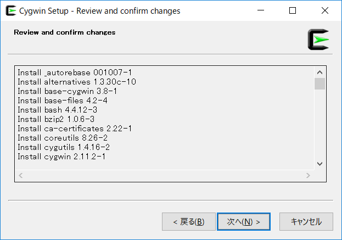
Task: Minimize the Cygwin Setup window
Action: pos(261,10)
